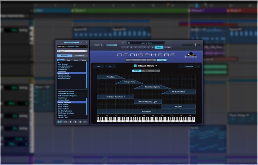Select the Micro Techno 2 multi
Viewport: 258px width, 165px height.
pos(71,107)
